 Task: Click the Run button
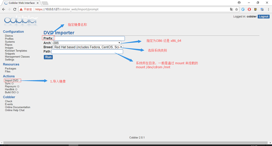(48, 57)
